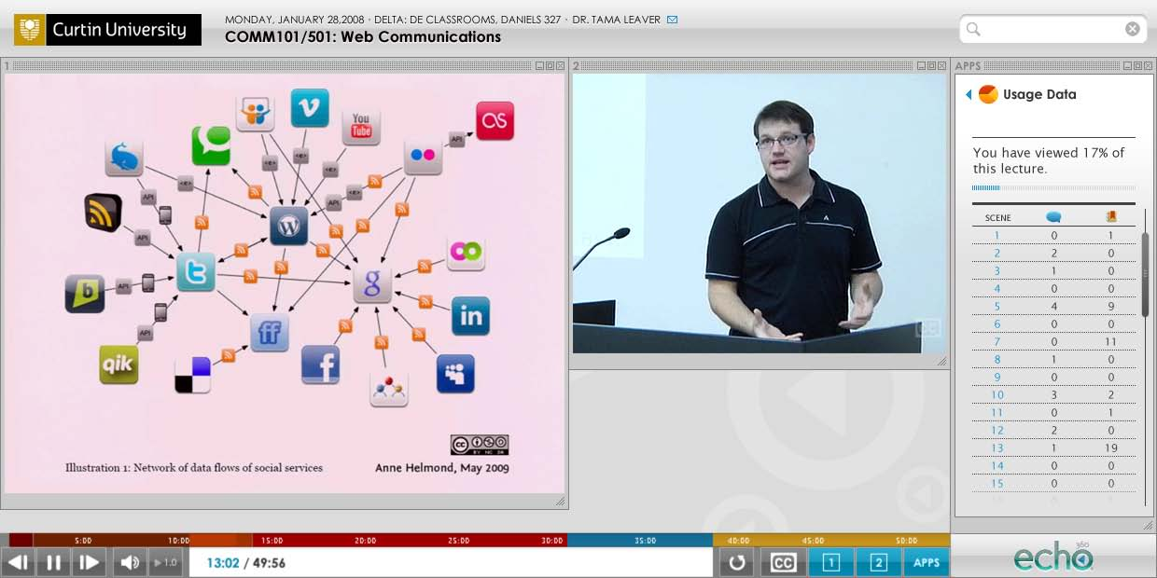Click the 13:02 current time display

point(223,563)
